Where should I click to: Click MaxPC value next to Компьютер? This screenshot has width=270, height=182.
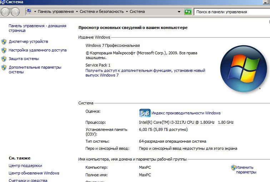click(145, 167)
